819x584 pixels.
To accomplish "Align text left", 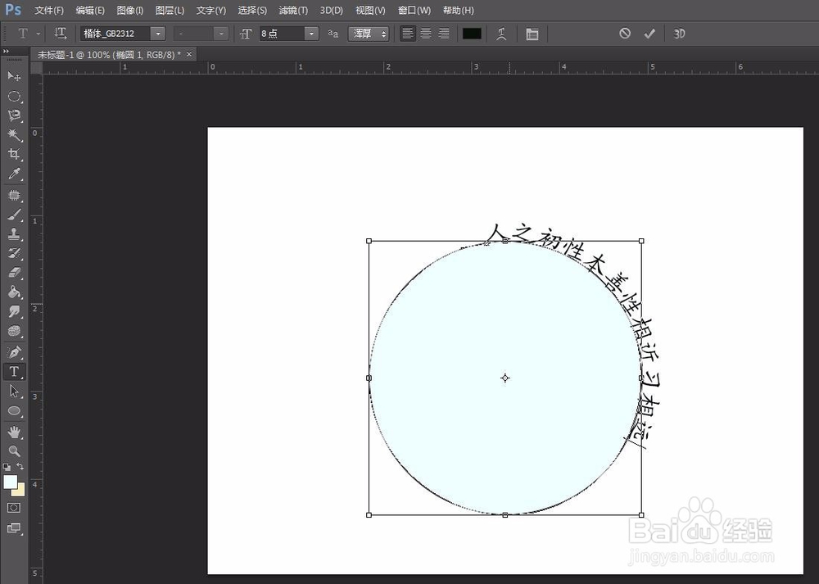I will point(408,34).
